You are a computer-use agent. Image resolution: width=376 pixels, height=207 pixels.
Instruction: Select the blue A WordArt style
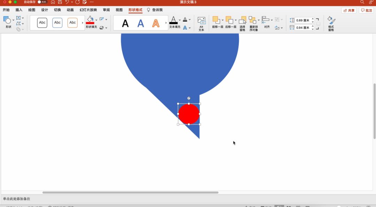(x=141, y=23)
